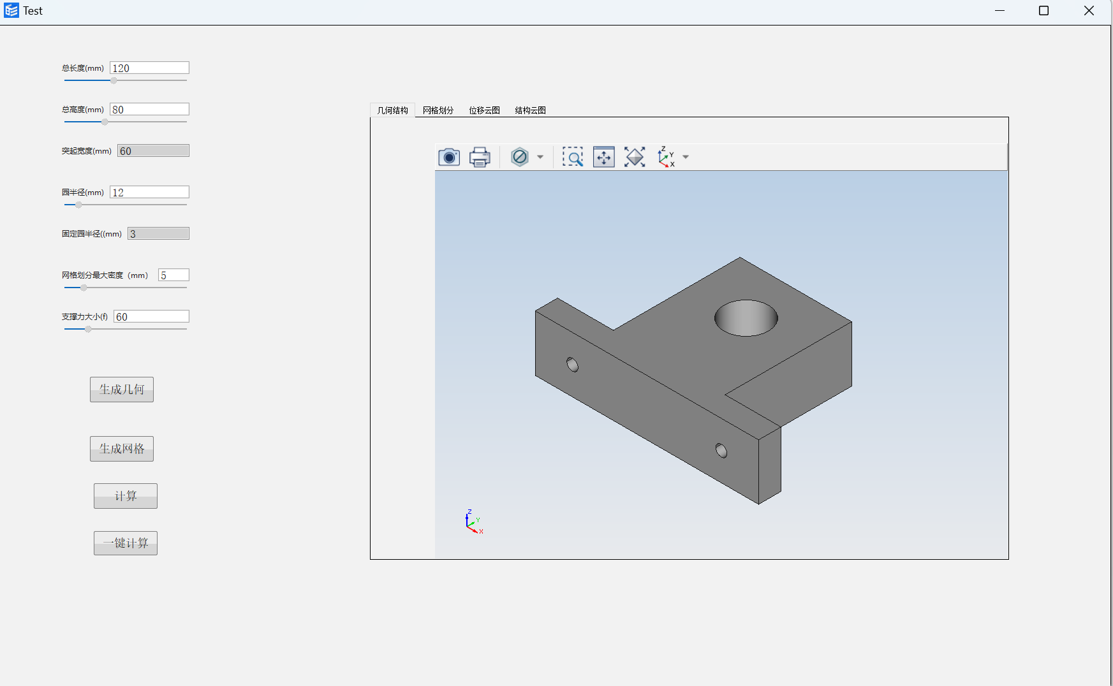Click the 一键计算 button
The height and width of the screenshot is (686, 1113).
click(126, 543)
